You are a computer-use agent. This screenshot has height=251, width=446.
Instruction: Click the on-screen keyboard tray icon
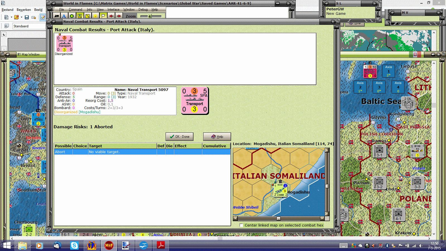click(x=343, y=246)
